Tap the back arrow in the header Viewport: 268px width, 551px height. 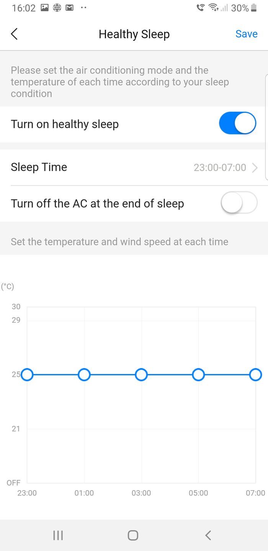pyautogui.click(x=14, y=34)
